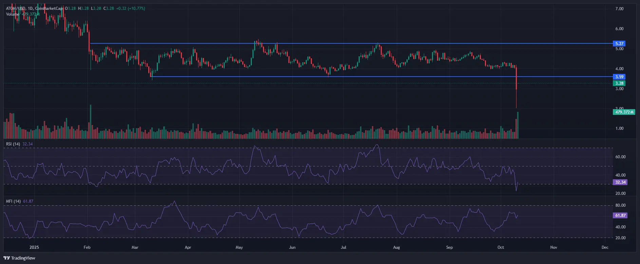Select the ATOM/USD symbol legend title
This screenshot has width=640, height=264.
[x=16, y=8]
